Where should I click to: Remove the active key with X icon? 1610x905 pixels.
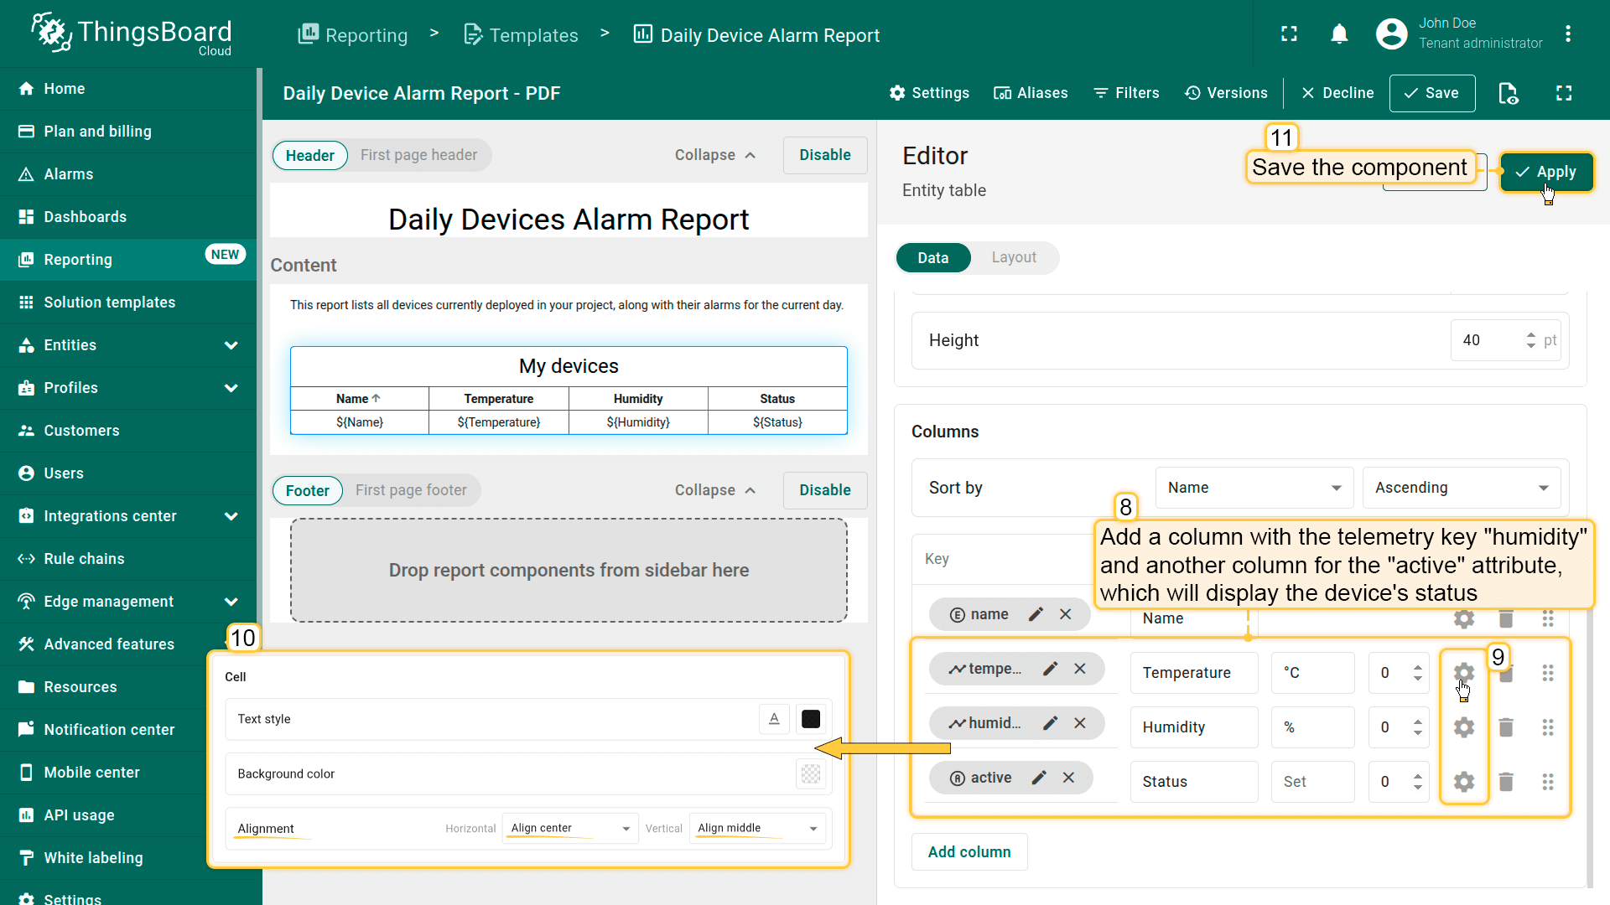click(x=1068, y=778)
